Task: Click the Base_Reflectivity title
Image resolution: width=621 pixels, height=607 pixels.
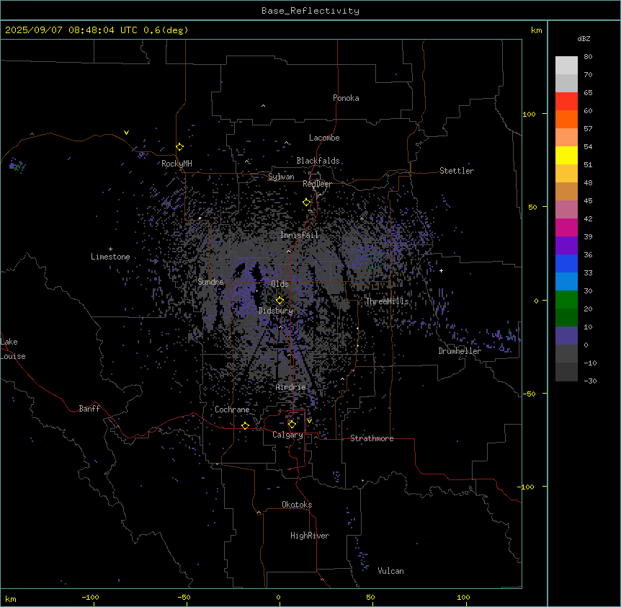Action: click(x=310, y=11)
